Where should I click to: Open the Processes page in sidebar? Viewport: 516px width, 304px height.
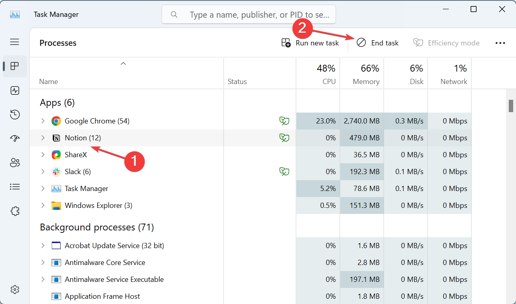click(x=15, y=66)
